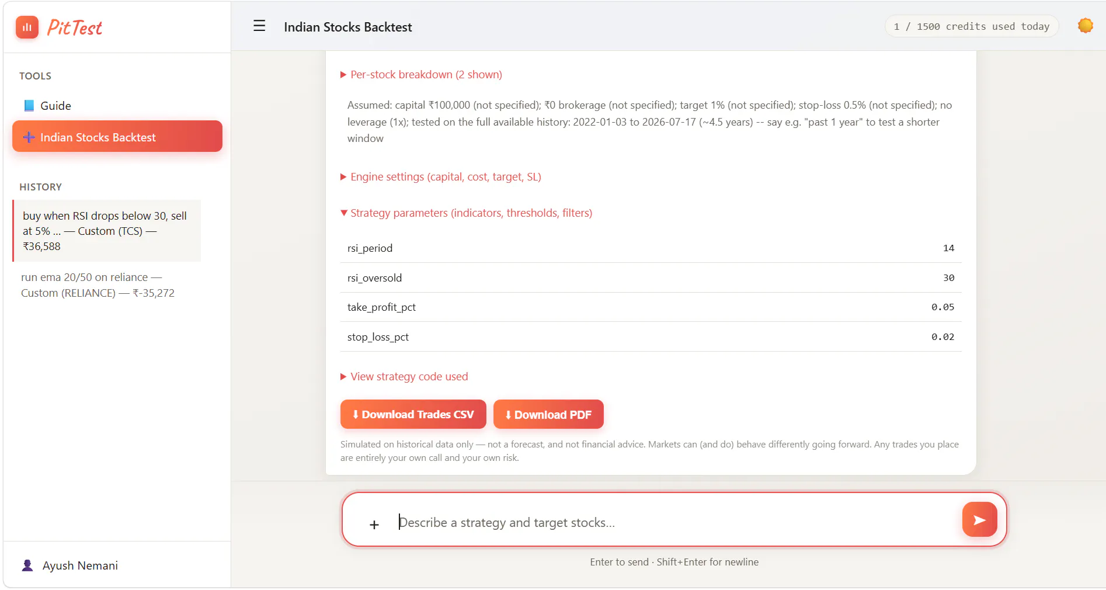Screen dimensions: 1106x590
Task: Click the simulated historical data disclaimer
Action: 649,451
